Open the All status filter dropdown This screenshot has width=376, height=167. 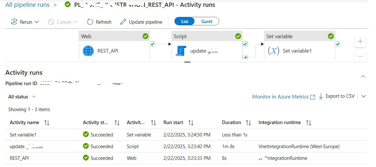coord(22,97)
